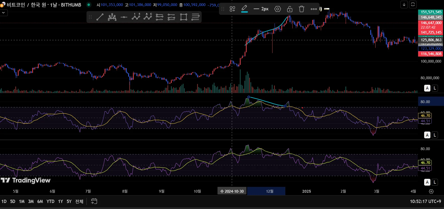Click the 116,546,808 red price label
The width and height of the screenshot is (444, 209).
pos(431,54)
